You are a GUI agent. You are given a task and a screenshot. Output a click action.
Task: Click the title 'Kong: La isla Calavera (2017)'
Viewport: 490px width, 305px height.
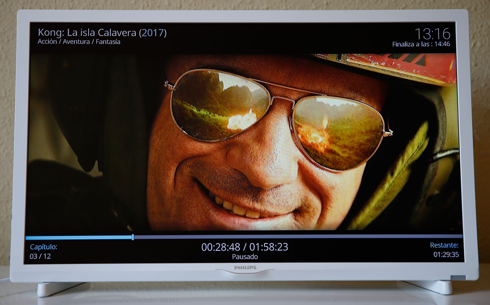pyautogui.click(x=102, y=33)
